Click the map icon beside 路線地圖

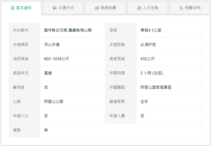pyautogui.click(x=97, y=8)
